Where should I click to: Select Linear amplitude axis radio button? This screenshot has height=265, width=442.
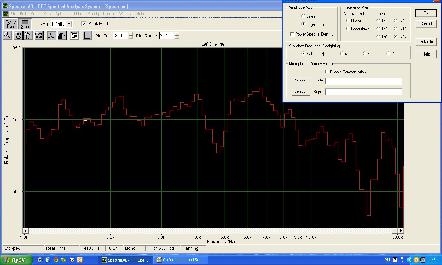click(304, 16)
